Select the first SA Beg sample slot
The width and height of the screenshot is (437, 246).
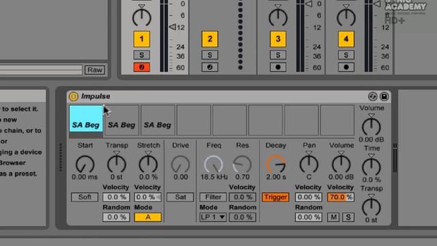86,118
